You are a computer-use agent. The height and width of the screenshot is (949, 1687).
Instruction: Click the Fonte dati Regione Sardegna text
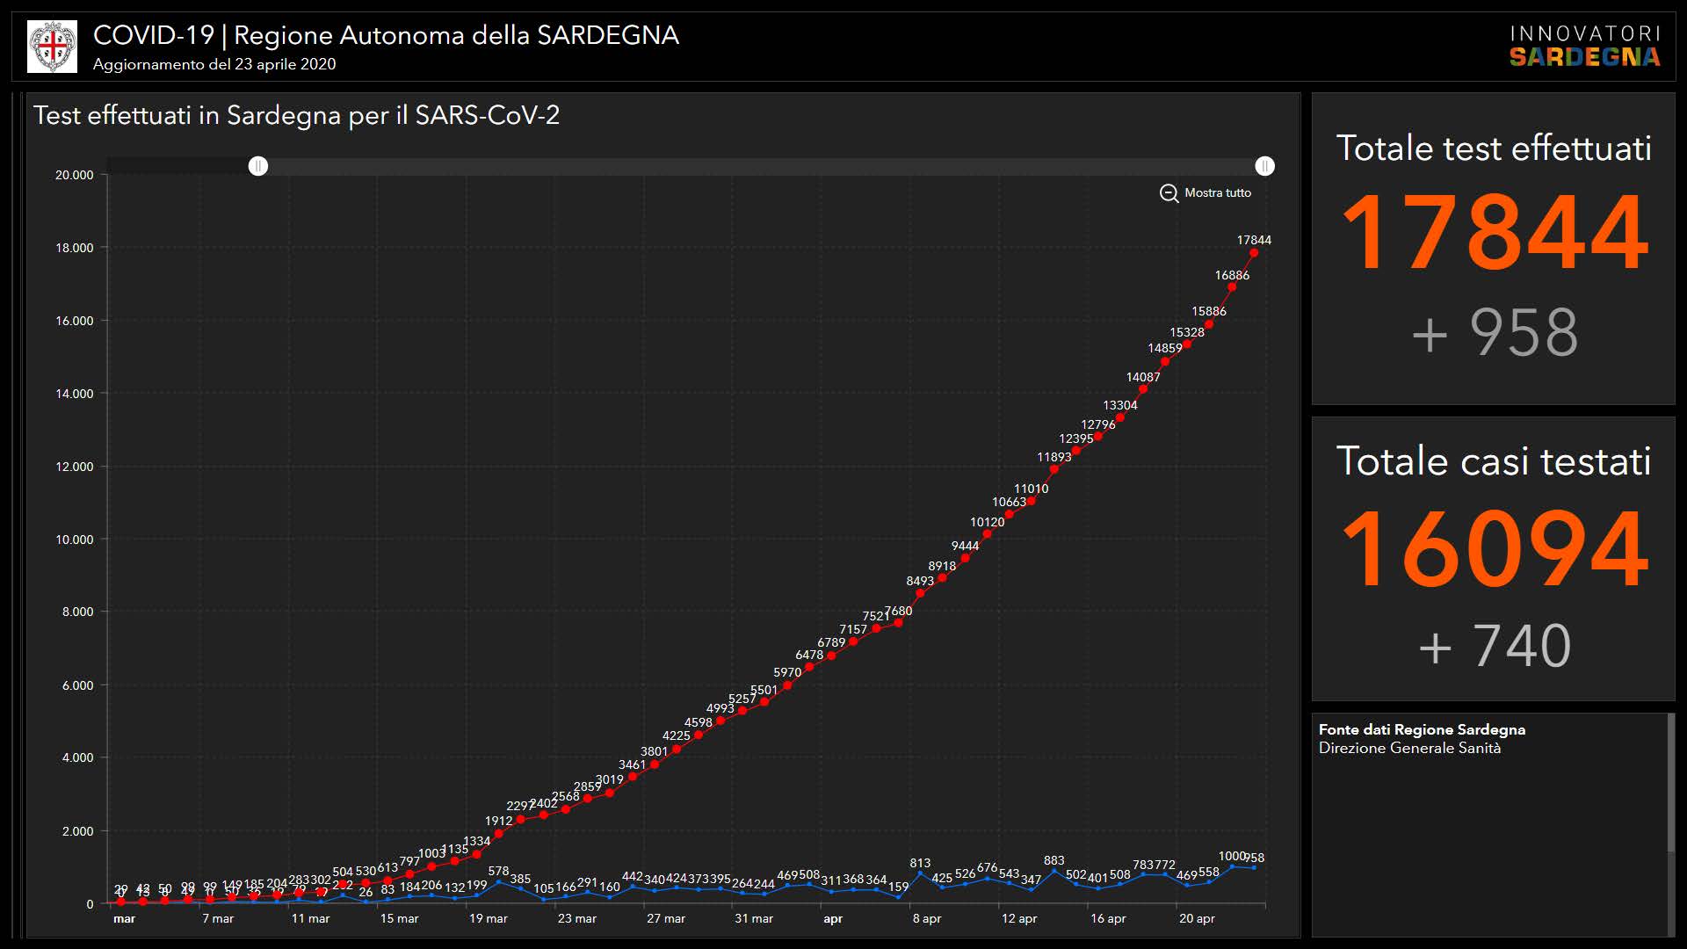coord(1421,729)
